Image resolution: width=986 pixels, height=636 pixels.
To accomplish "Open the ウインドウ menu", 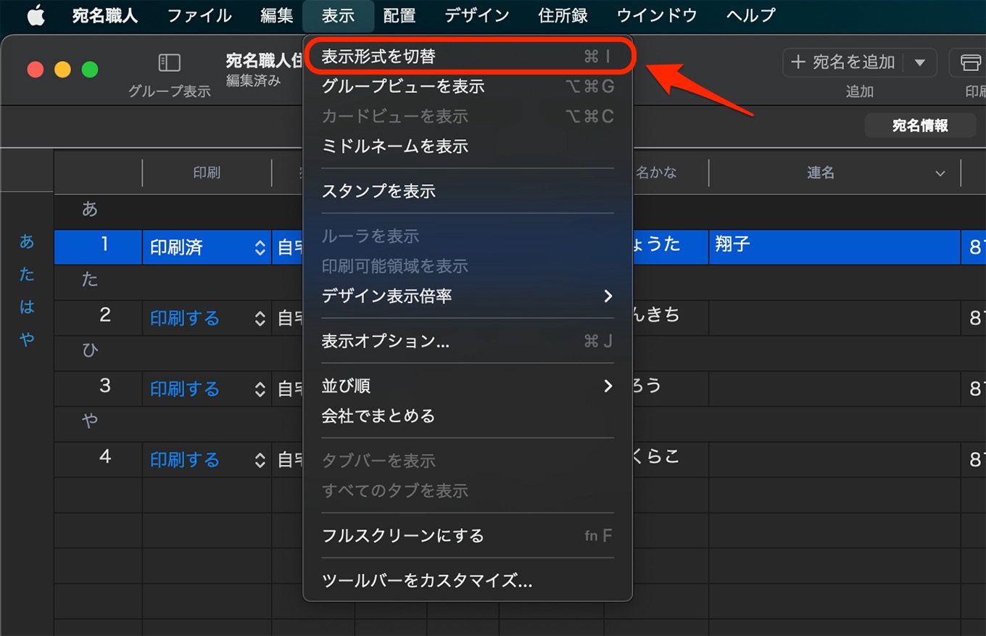I will click(x=657, y=15).
